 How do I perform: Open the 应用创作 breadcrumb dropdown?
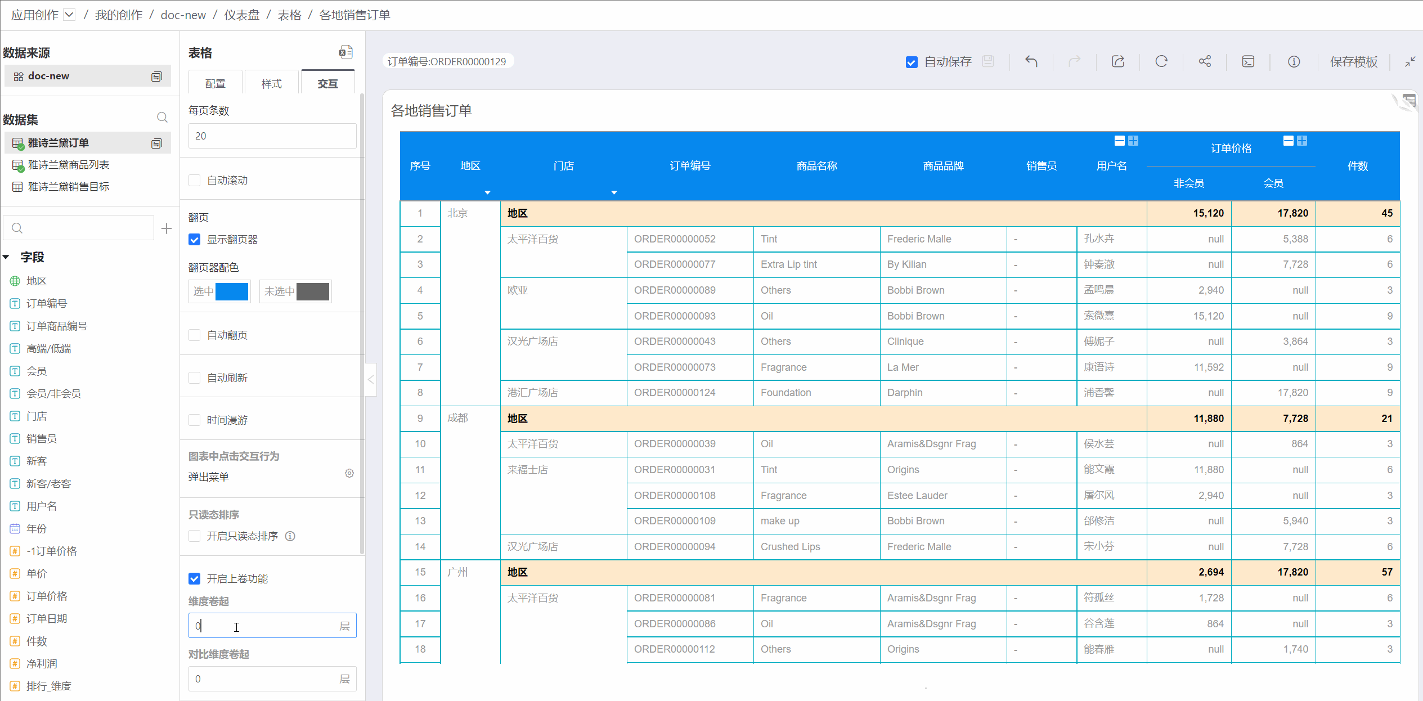69,15
